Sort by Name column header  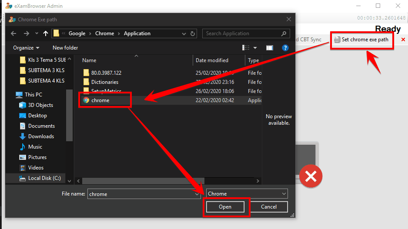click(89, 60)
